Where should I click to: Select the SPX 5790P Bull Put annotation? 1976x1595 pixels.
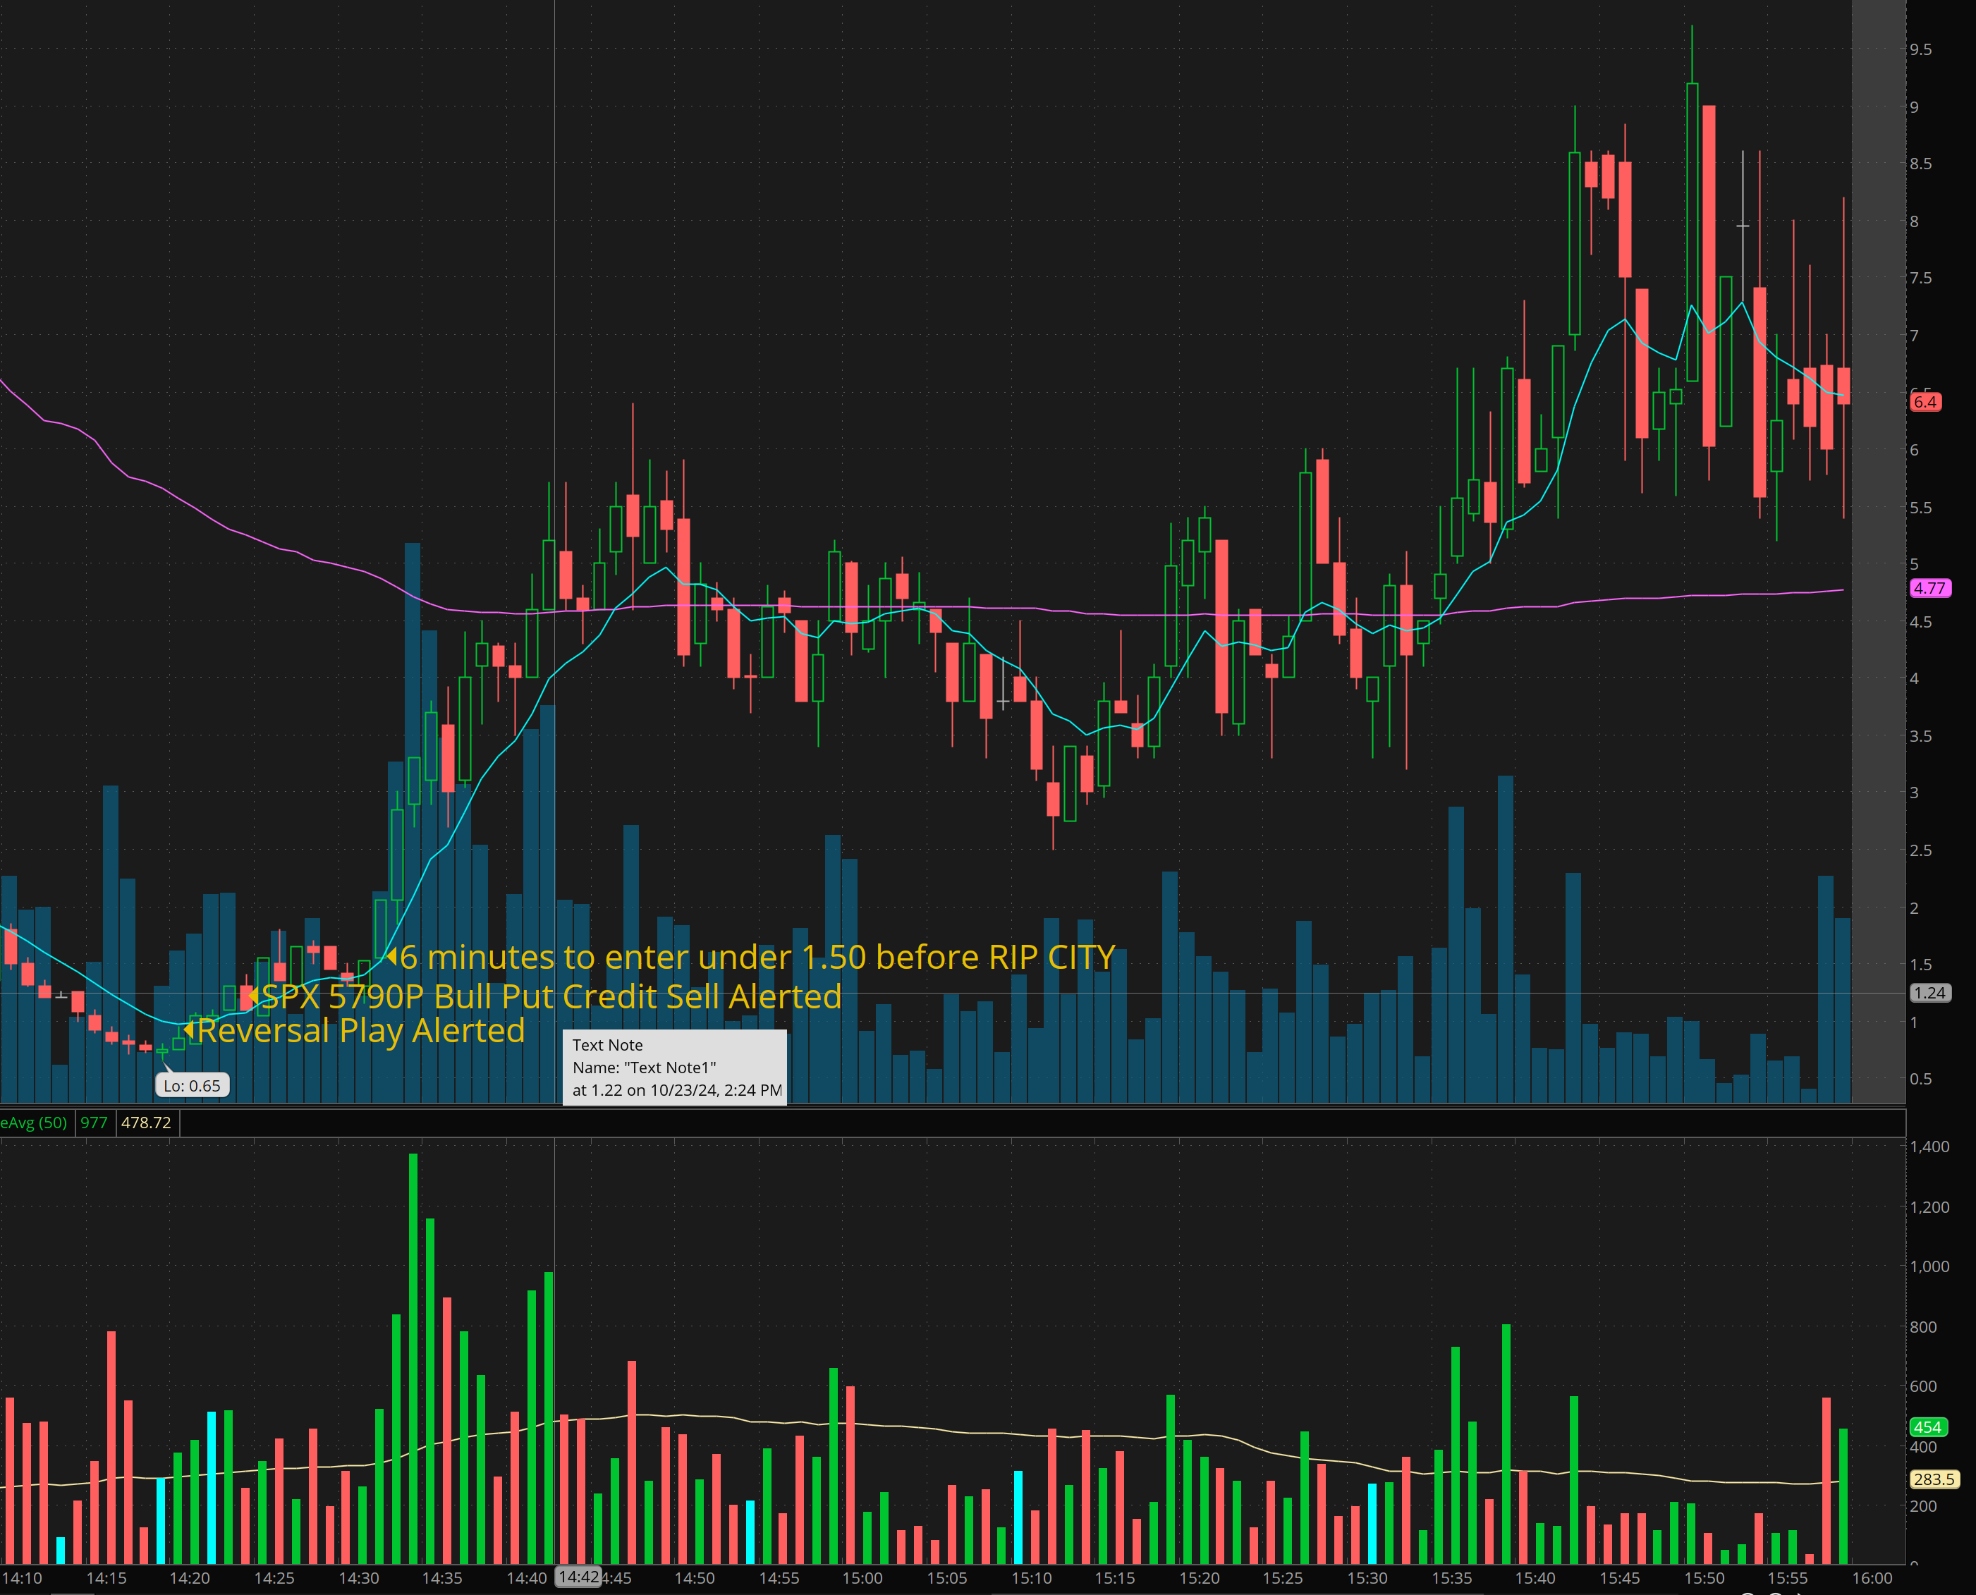[x=551, y=997]
